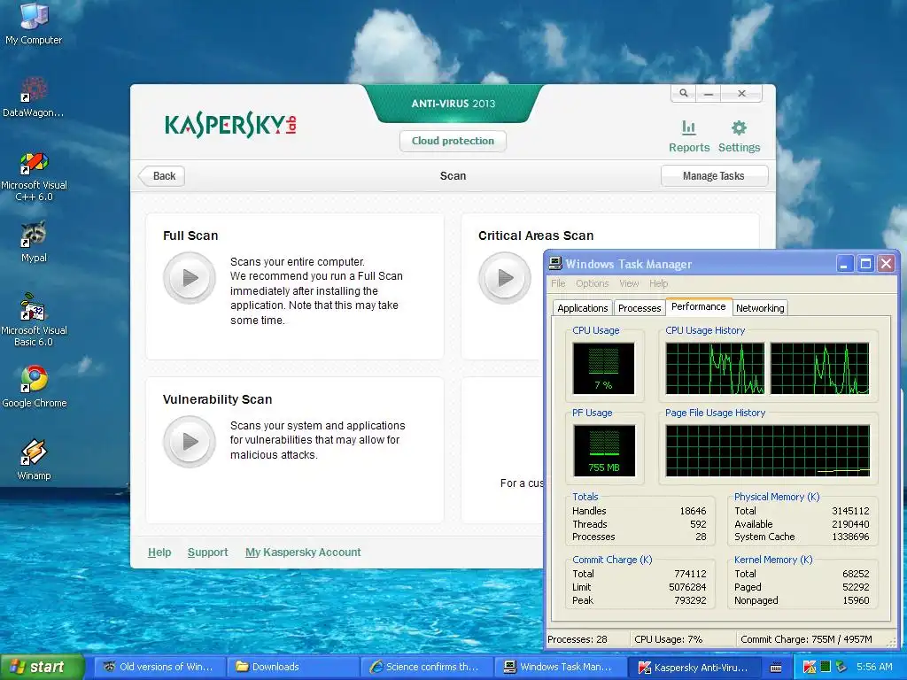907x680 pixels.
Task: Click the Kaspersky tray icon with warning
Action: pyautogui.click(x=810, y=668)
